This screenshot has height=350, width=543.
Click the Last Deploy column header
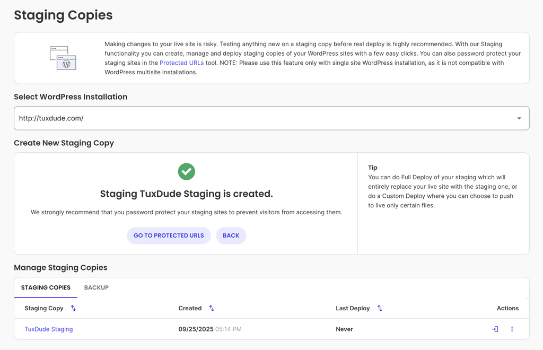point(353,308)
